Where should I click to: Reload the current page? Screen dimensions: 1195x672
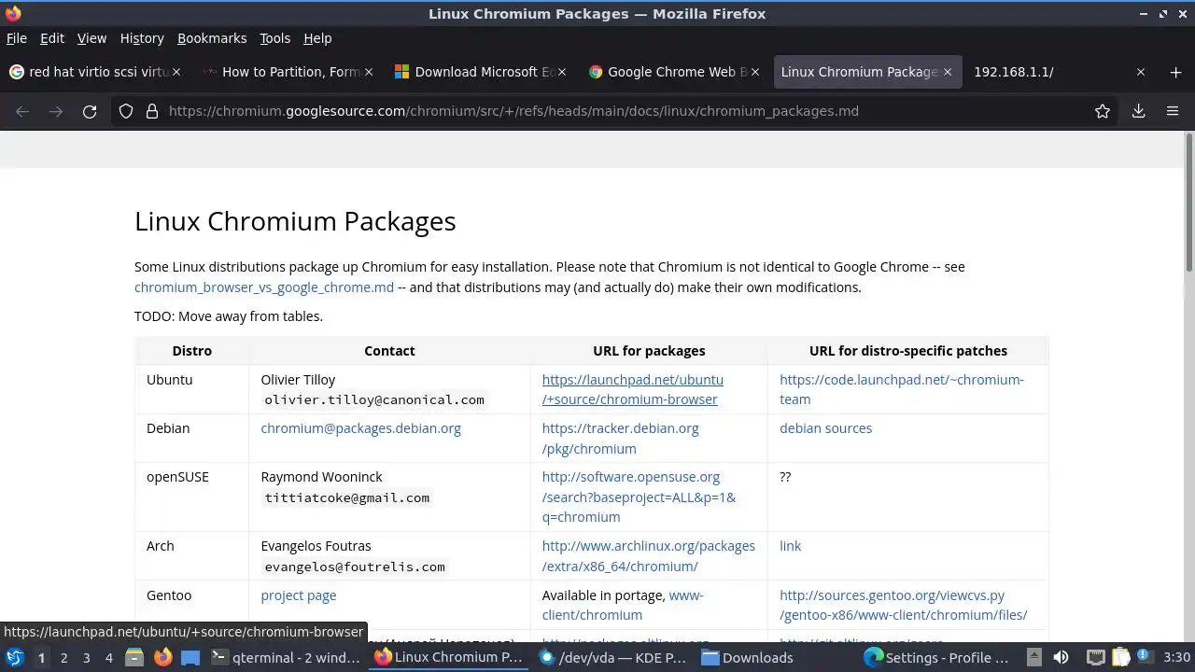click(x=90, y=111)
